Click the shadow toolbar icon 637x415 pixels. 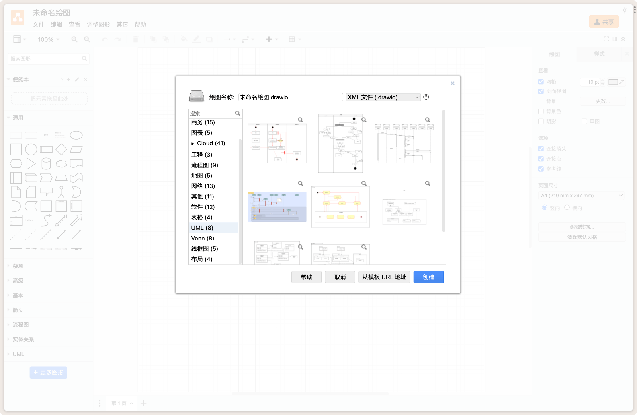tap(209, 39)
